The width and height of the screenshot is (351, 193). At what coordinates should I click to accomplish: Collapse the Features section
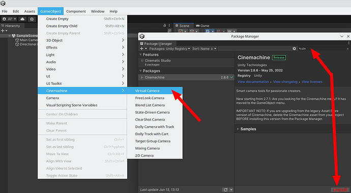pos(140,55)
